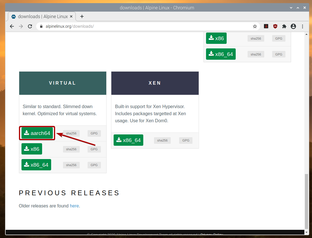
Task: Open GPG signature for Xen x86_64
Action: tap(186, 140)
